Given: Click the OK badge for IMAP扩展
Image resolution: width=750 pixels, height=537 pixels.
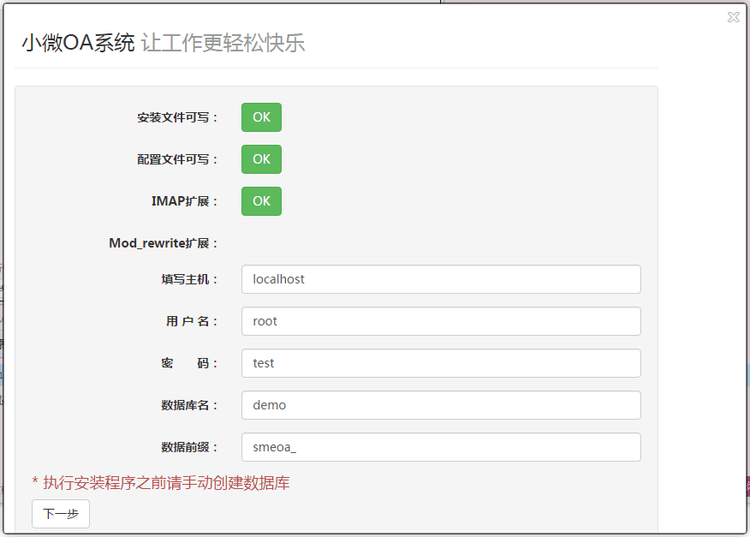Looking at the screenshot, I should coord(261,201).
